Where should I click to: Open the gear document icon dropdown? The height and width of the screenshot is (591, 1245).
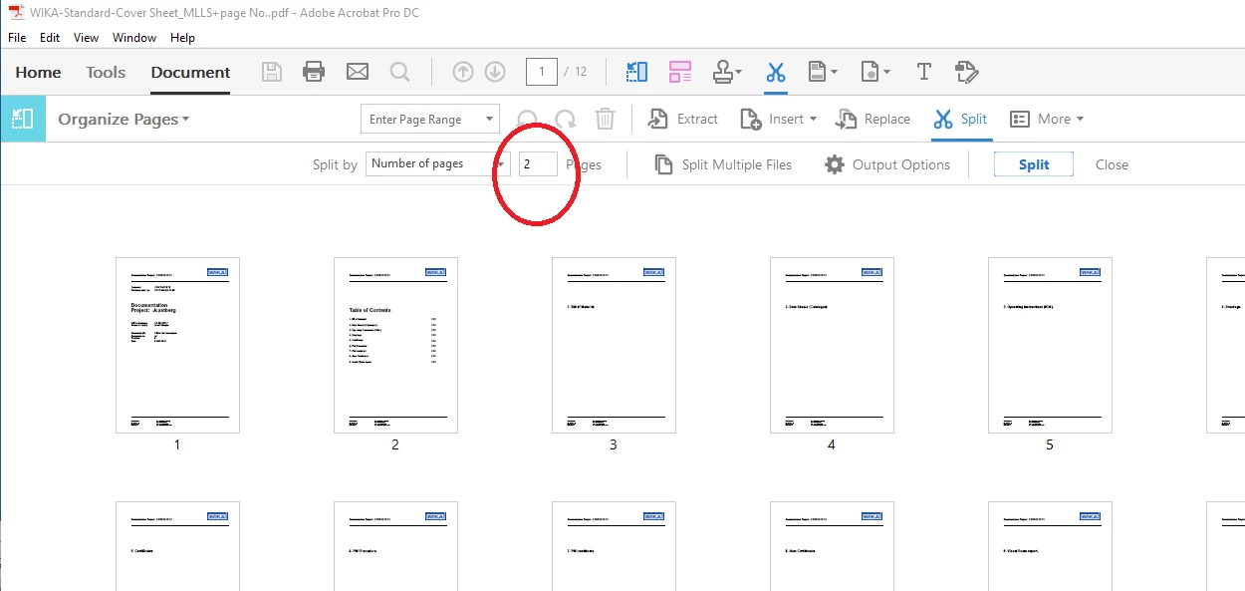pyautogui.click(x=875, y=72)
